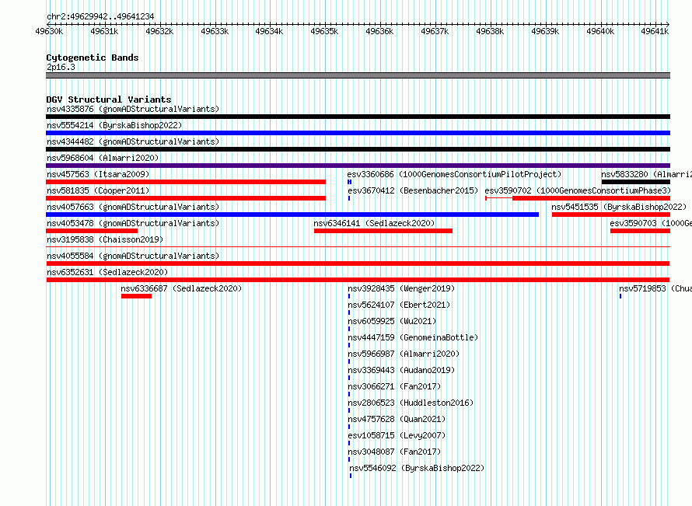Click nsv3066271 Fan2017 label

pyautogui.click(x=394, y=386)
